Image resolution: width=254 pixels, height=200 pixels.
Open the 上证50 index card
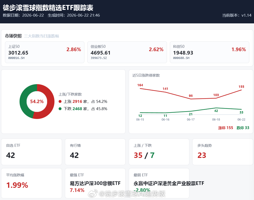45,52
